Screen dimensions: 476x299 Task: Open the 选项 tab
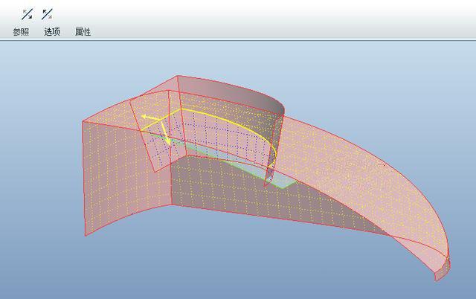(x=52, y=31)
